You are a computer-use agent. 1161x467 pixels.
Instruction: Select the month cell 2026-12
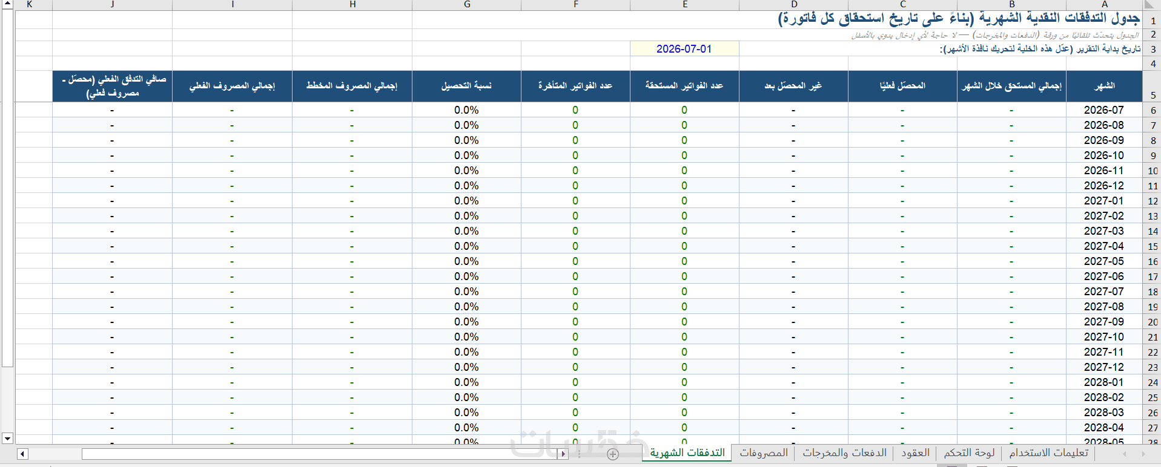point(1104,186)
